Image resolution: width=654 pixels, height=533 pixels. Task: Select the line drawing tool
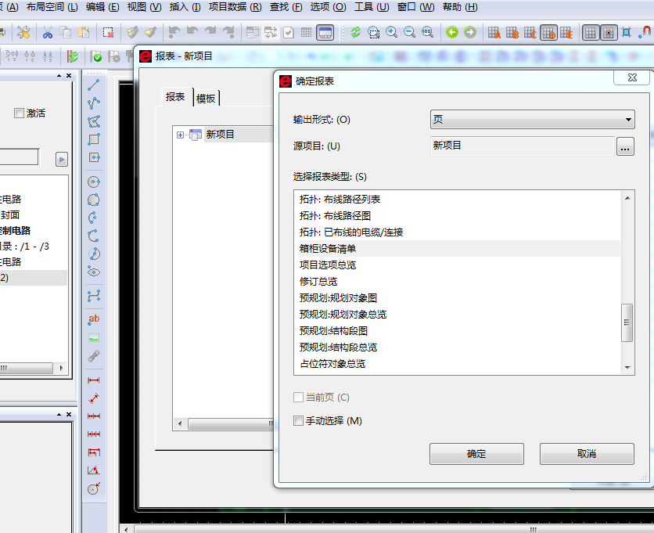click(x=94, y=85)
